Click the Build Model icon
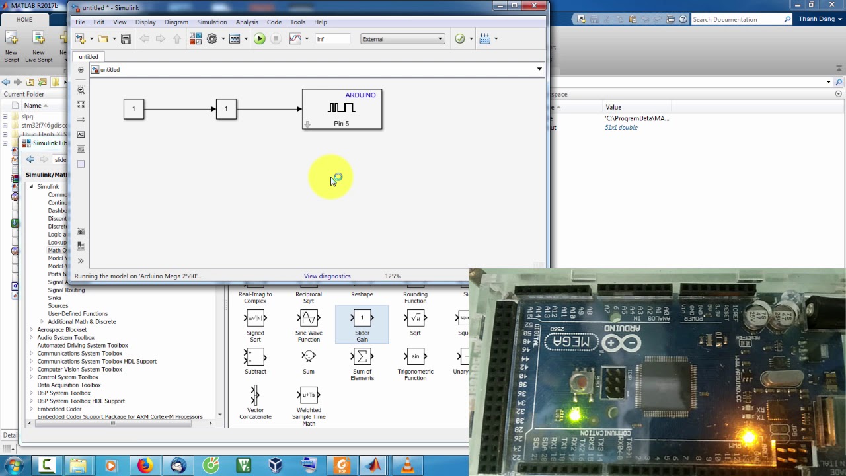 [x=485, y=39]
